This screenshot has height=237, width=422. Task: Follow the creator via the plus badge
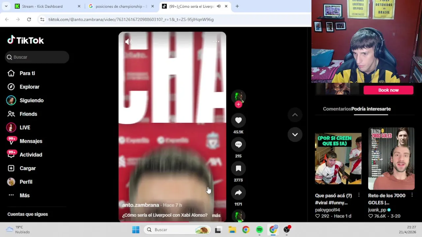click(238, 104)
